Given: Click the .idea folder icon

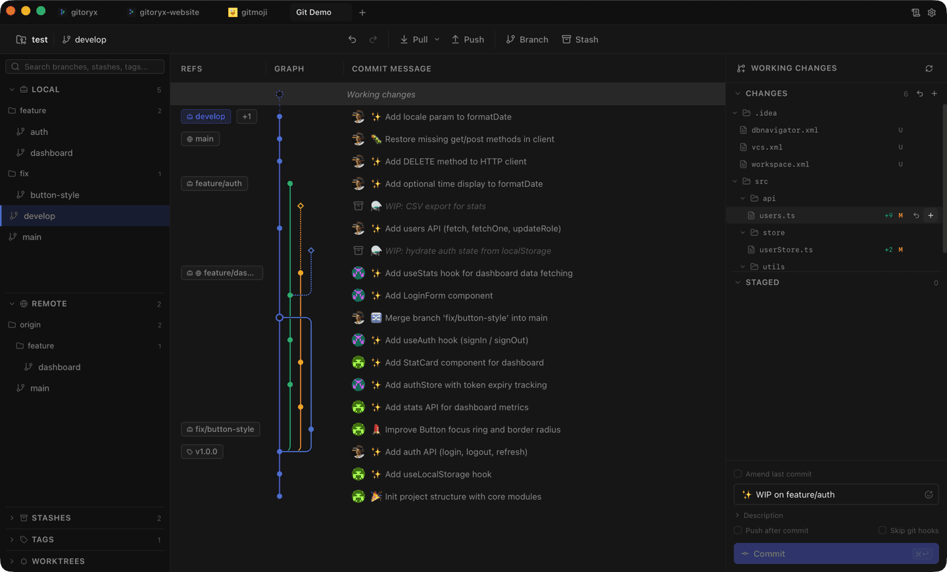Looking at the screenshot, I should point(746,113).
